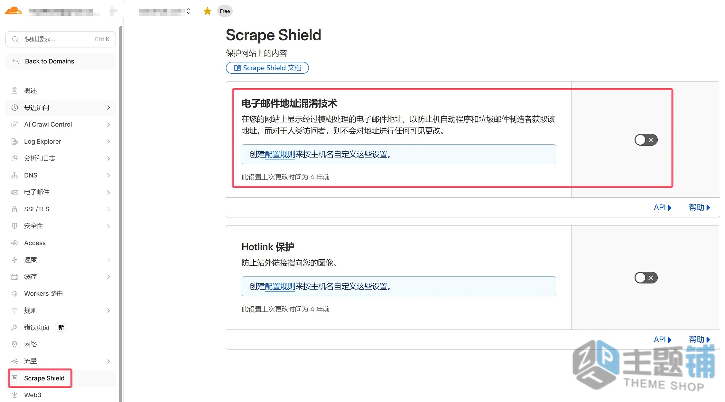Expand the SSL/TLS chevron
This screenshot has width=725, height=402.
(108, 209)
